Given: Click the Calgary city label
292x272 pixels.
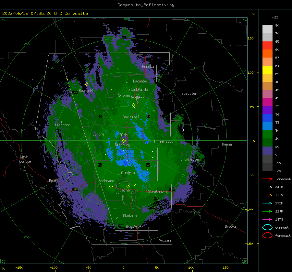Looking at the screenshot, I should pyautogui.click(x=127, y=190).
